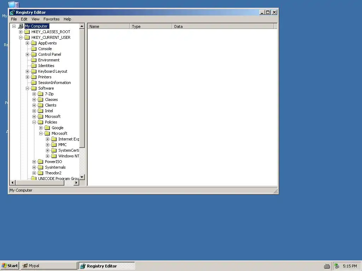Click the horizontal scrollbar right arrow

(x=76, y=183)
